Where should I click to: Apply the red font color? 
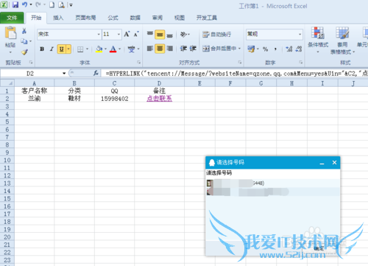113,49
